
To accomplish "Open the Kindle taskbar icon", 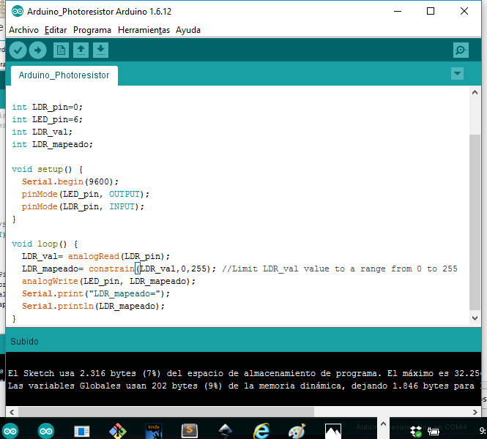I will tap(154, 431).
